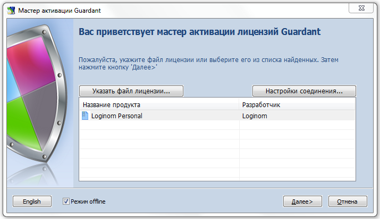380x219 pixels.
Task: Click the 'Loginom' developer cell
Action: coord(255,116)
